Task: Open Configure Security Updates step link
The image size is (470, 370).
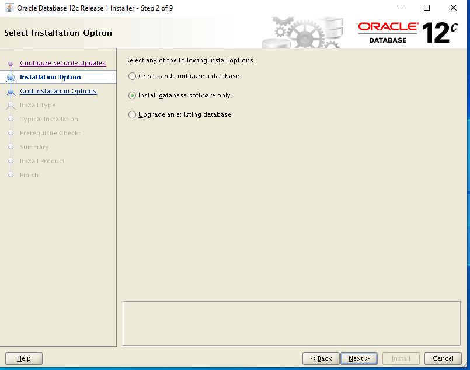Action: (x=62, y=63)
